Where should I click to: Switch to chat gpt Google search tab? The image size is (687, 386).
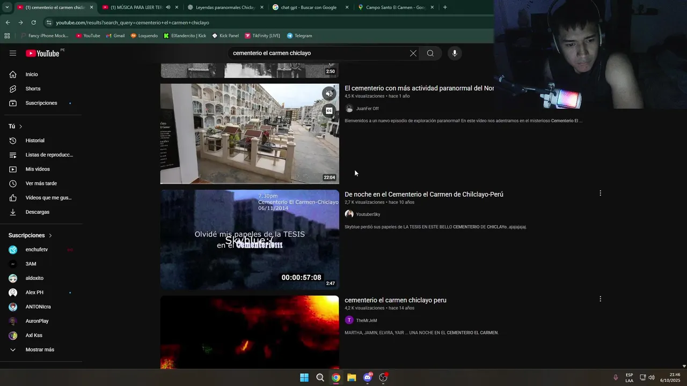pos(309,8)
